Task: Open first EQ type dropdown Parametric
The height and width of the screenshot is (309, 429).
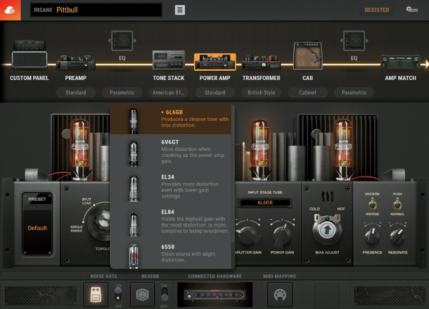Action: [122, 93]
